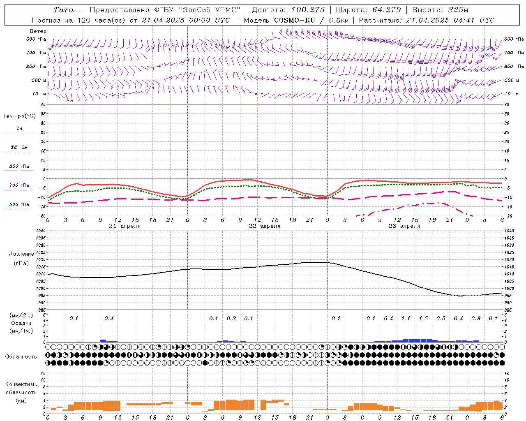Click the "Прогноз на 120 часа(ов)" forecast text

78,20
